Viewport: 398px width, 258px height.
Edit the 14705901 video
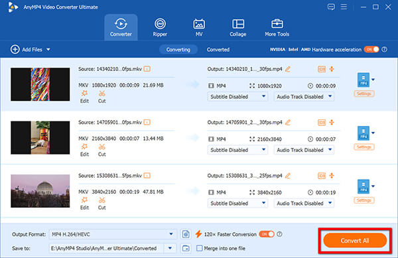click(84, 150)
